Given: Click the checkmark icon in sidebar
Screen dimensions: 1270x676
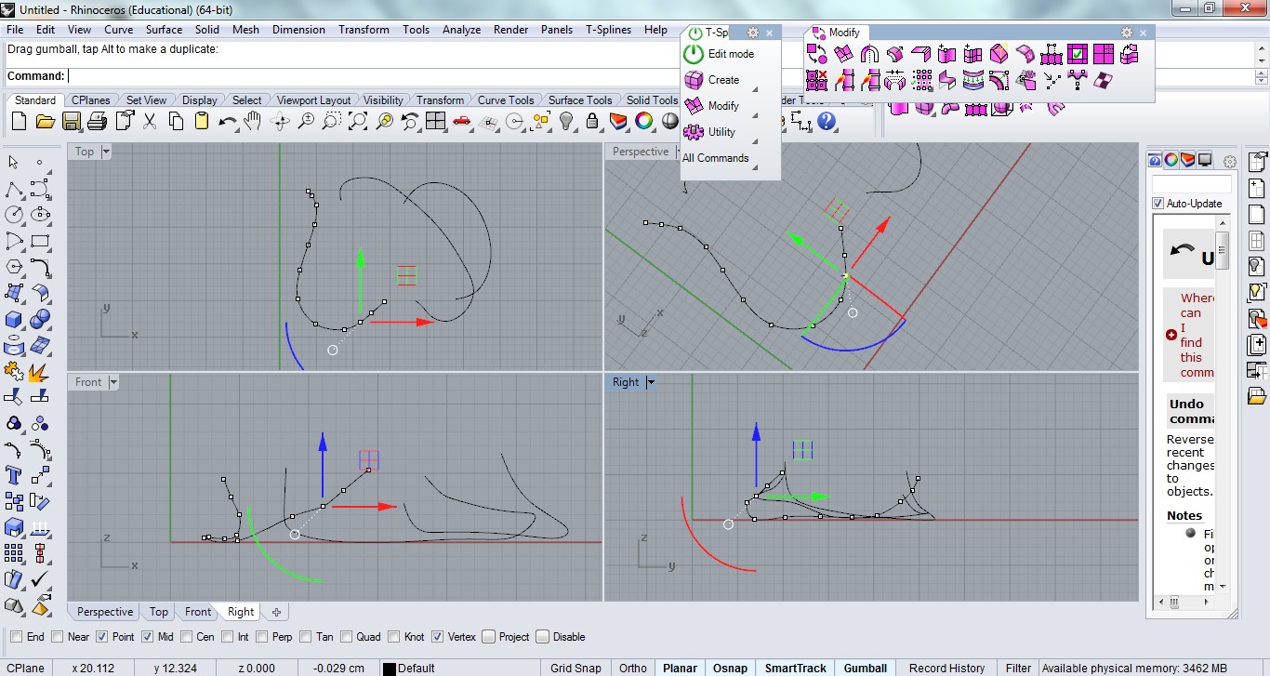Looking at the screenshot, I should tap(40, 579).
